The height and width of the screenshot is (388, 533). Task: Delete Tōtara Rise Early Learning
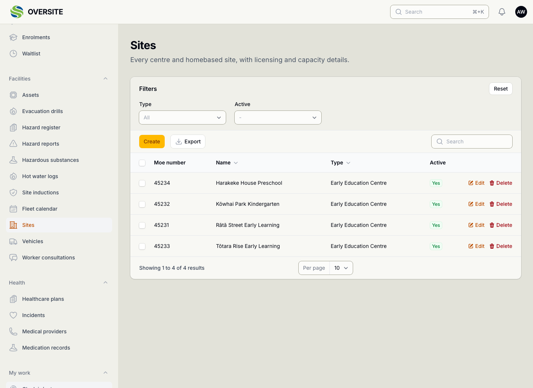[501, 246]
